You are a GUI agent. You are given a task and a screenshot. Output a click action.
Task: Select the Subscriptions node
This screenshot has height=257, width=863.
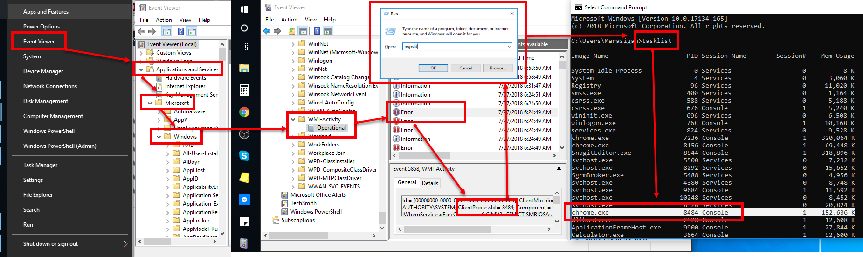click(298, 220)
